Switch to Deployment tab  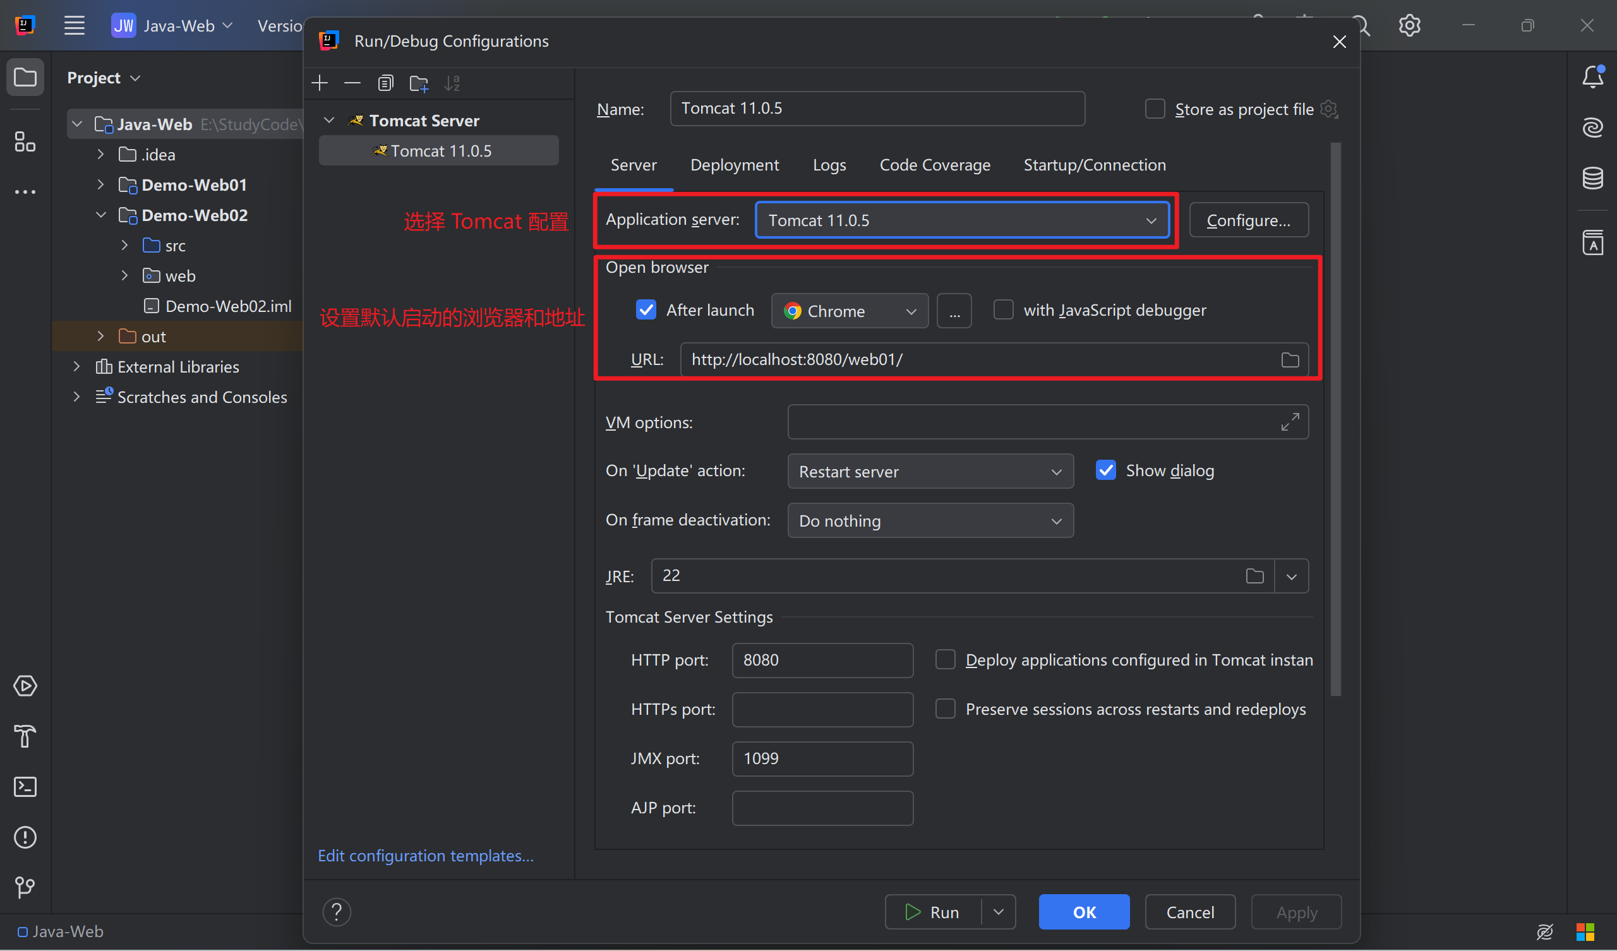(x=735, y=165)
